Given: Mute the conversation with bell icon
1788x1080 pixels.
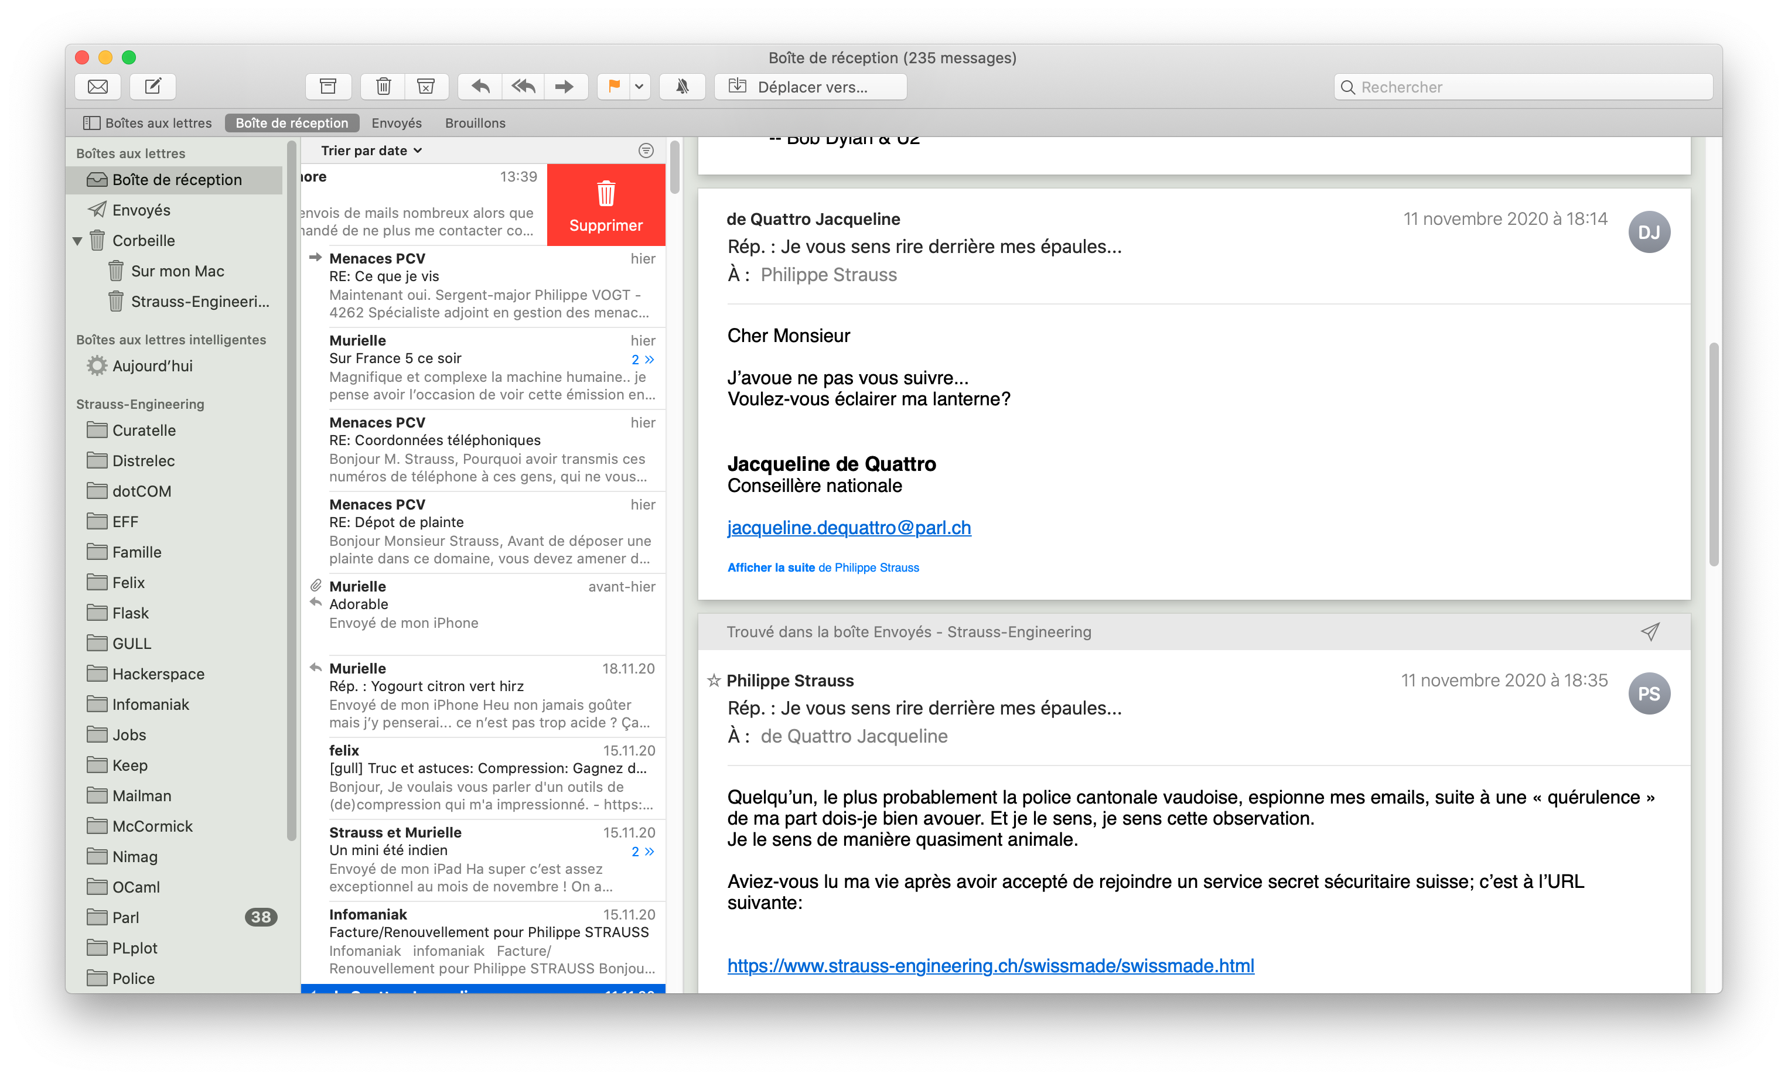Looking at the screenshot, I should [x=682, y=87].
